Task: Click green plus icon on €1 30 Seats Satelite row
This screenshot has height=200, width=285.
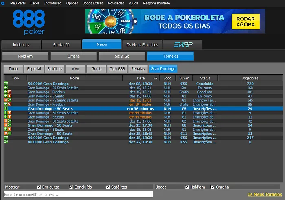Action: click(x=6, y=112)
